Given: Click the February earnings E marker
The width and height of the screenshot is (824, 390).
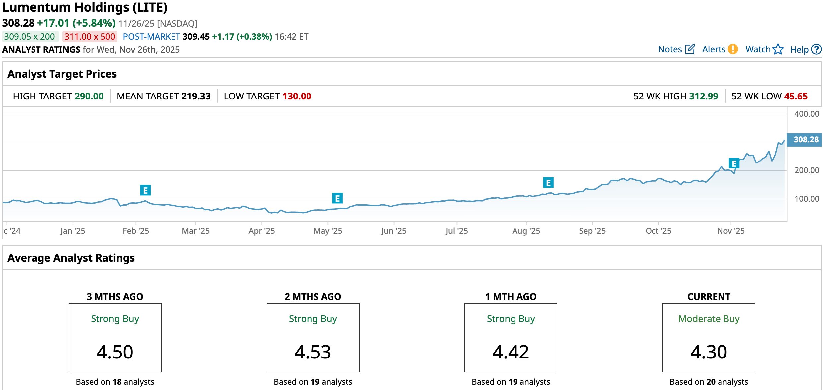Looking at the screenshot, I should point(145,190).
